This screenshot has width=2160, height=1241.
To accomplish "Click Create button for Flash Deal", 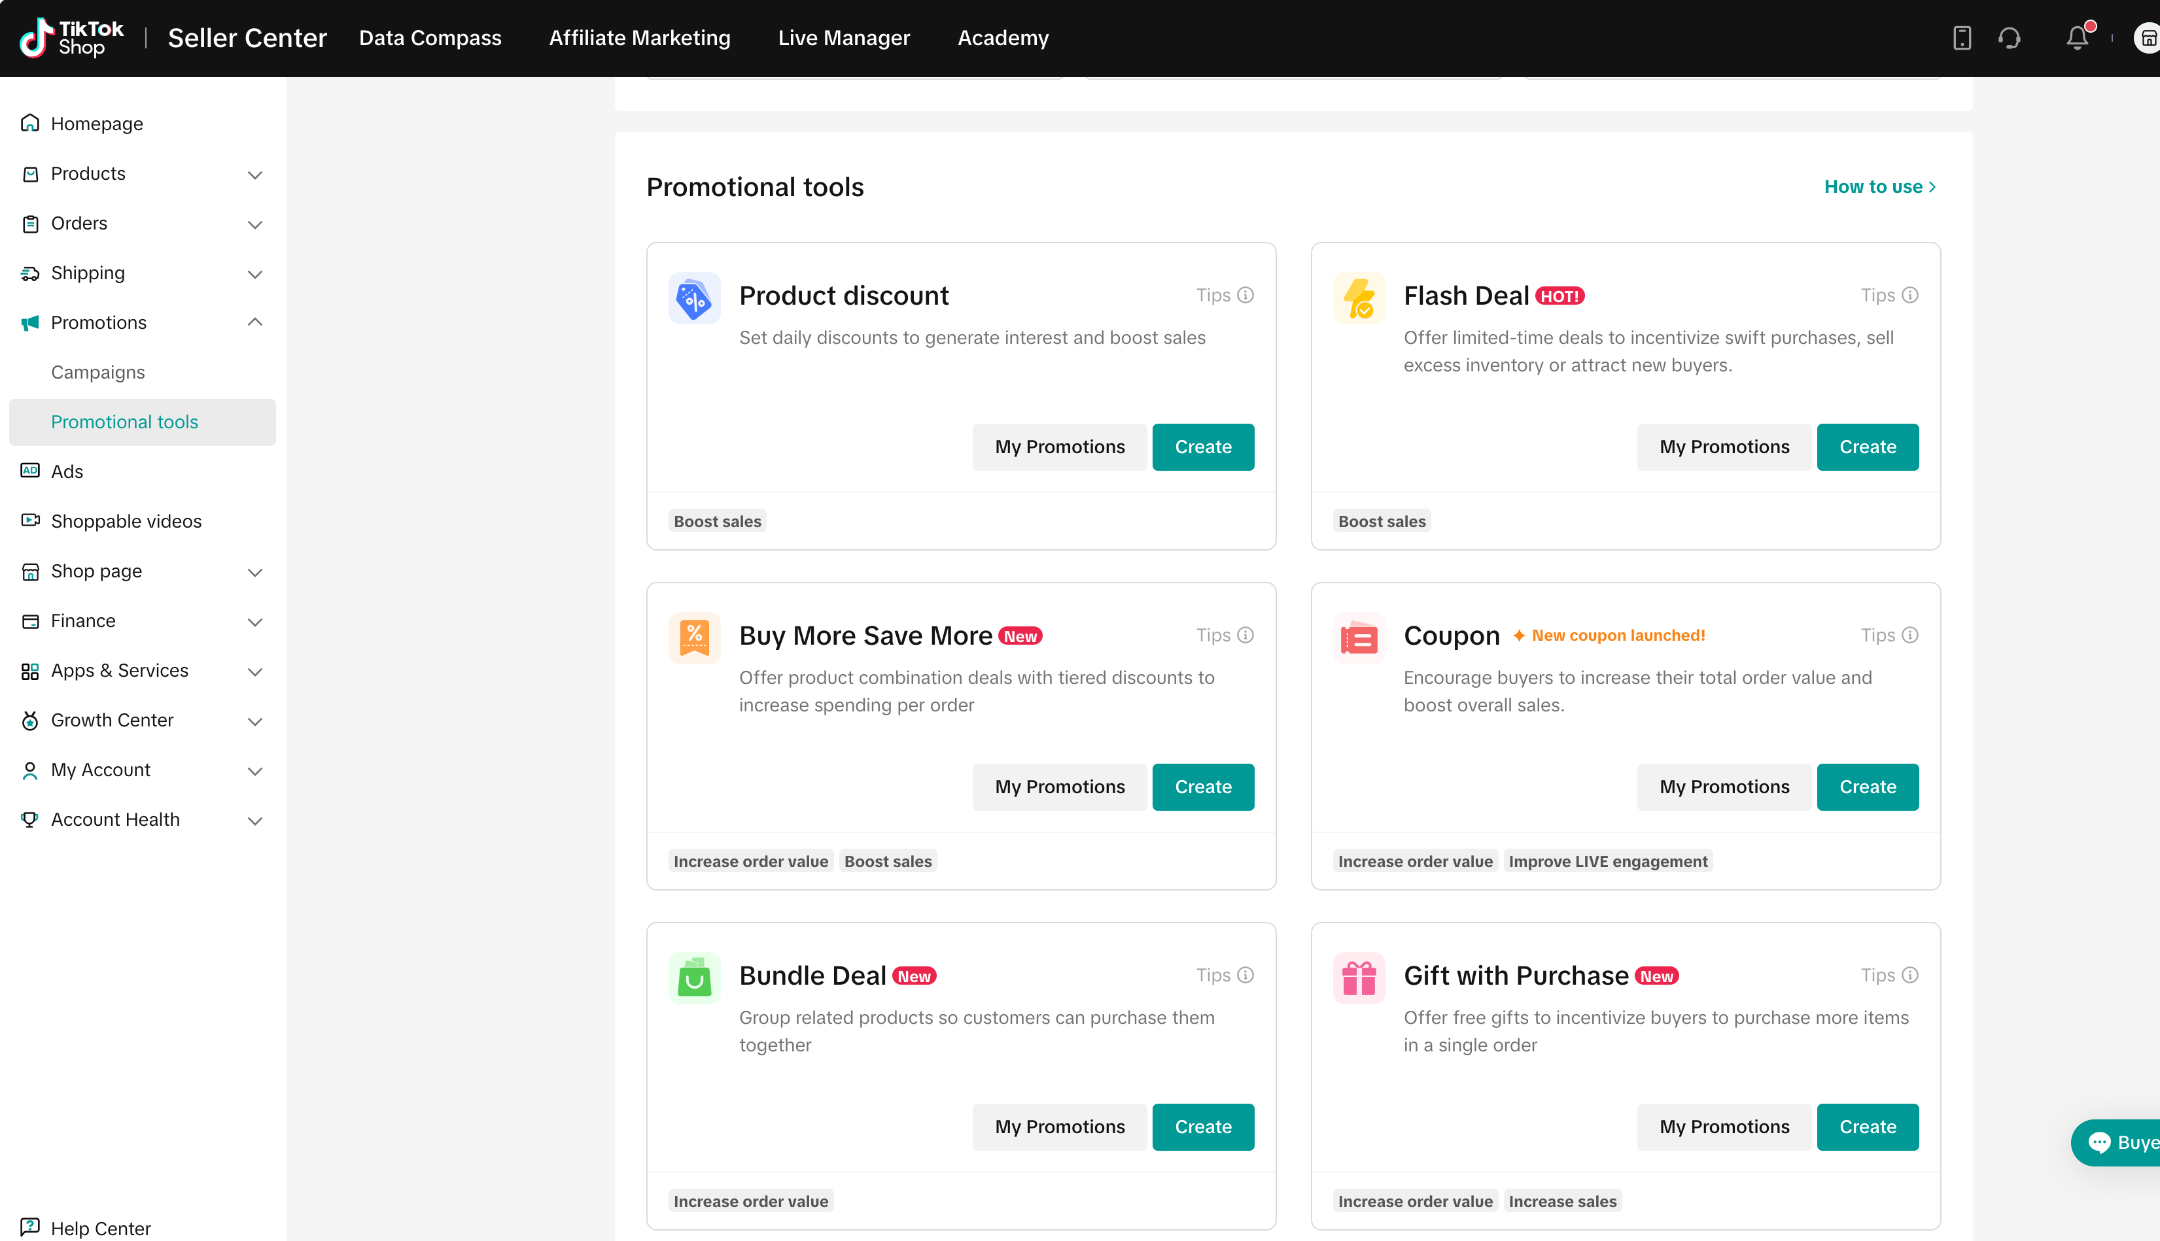I will [1867, 447].
